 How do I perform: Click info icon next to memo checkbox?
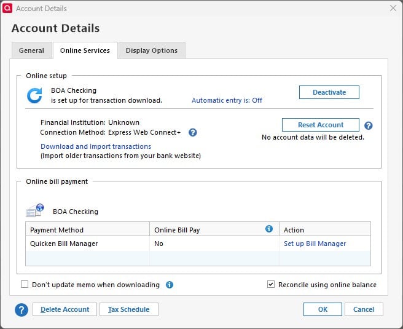170,285
